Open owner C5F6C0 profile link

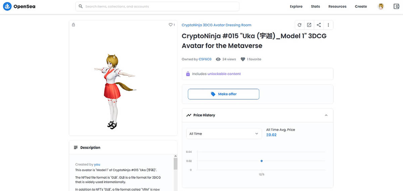click(x=205, y=59)
